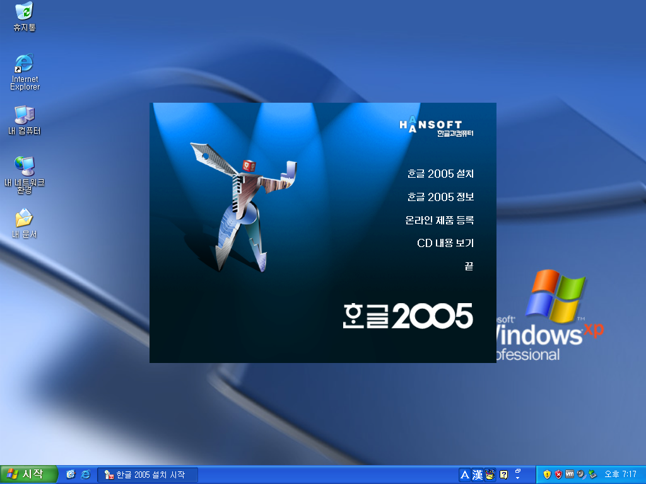Select 온라인 제품 등록 option
This screenshot has height=484, width=646.
tap(439, 220)
